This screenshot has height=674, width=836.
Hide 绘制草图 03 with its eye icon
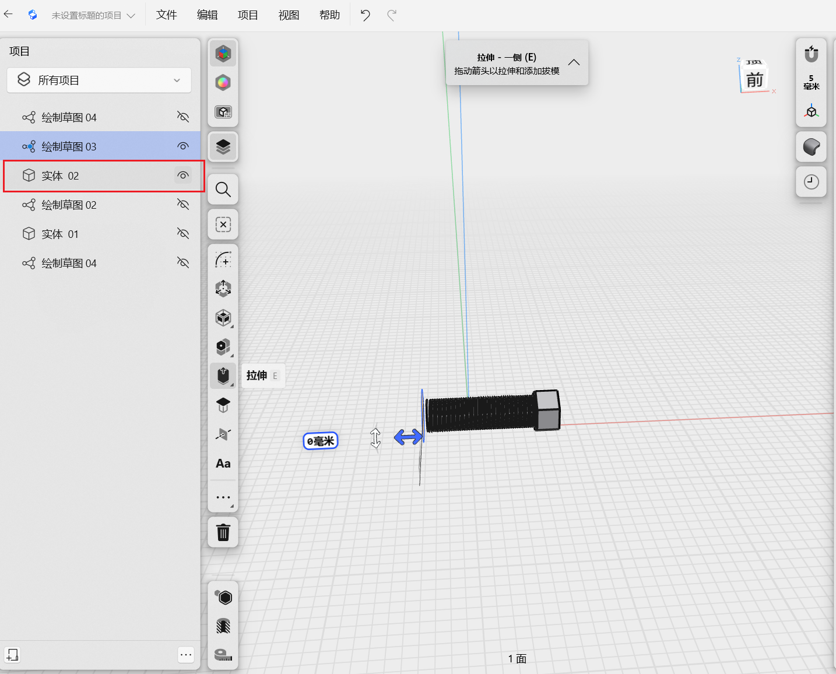tap(183, 146)
